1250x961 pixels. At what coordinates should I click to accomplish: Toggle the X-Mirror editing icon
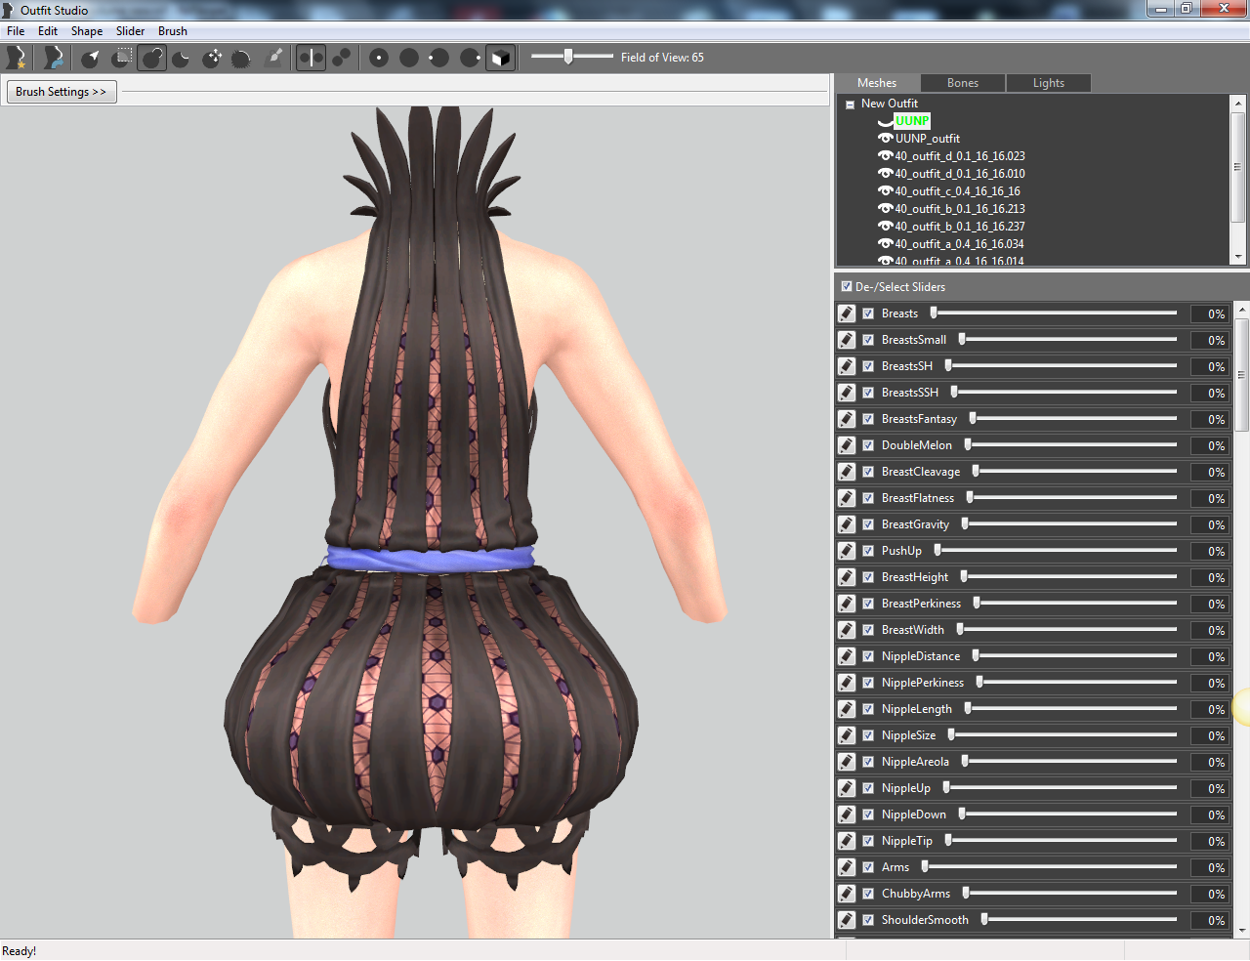coord(311,58)
